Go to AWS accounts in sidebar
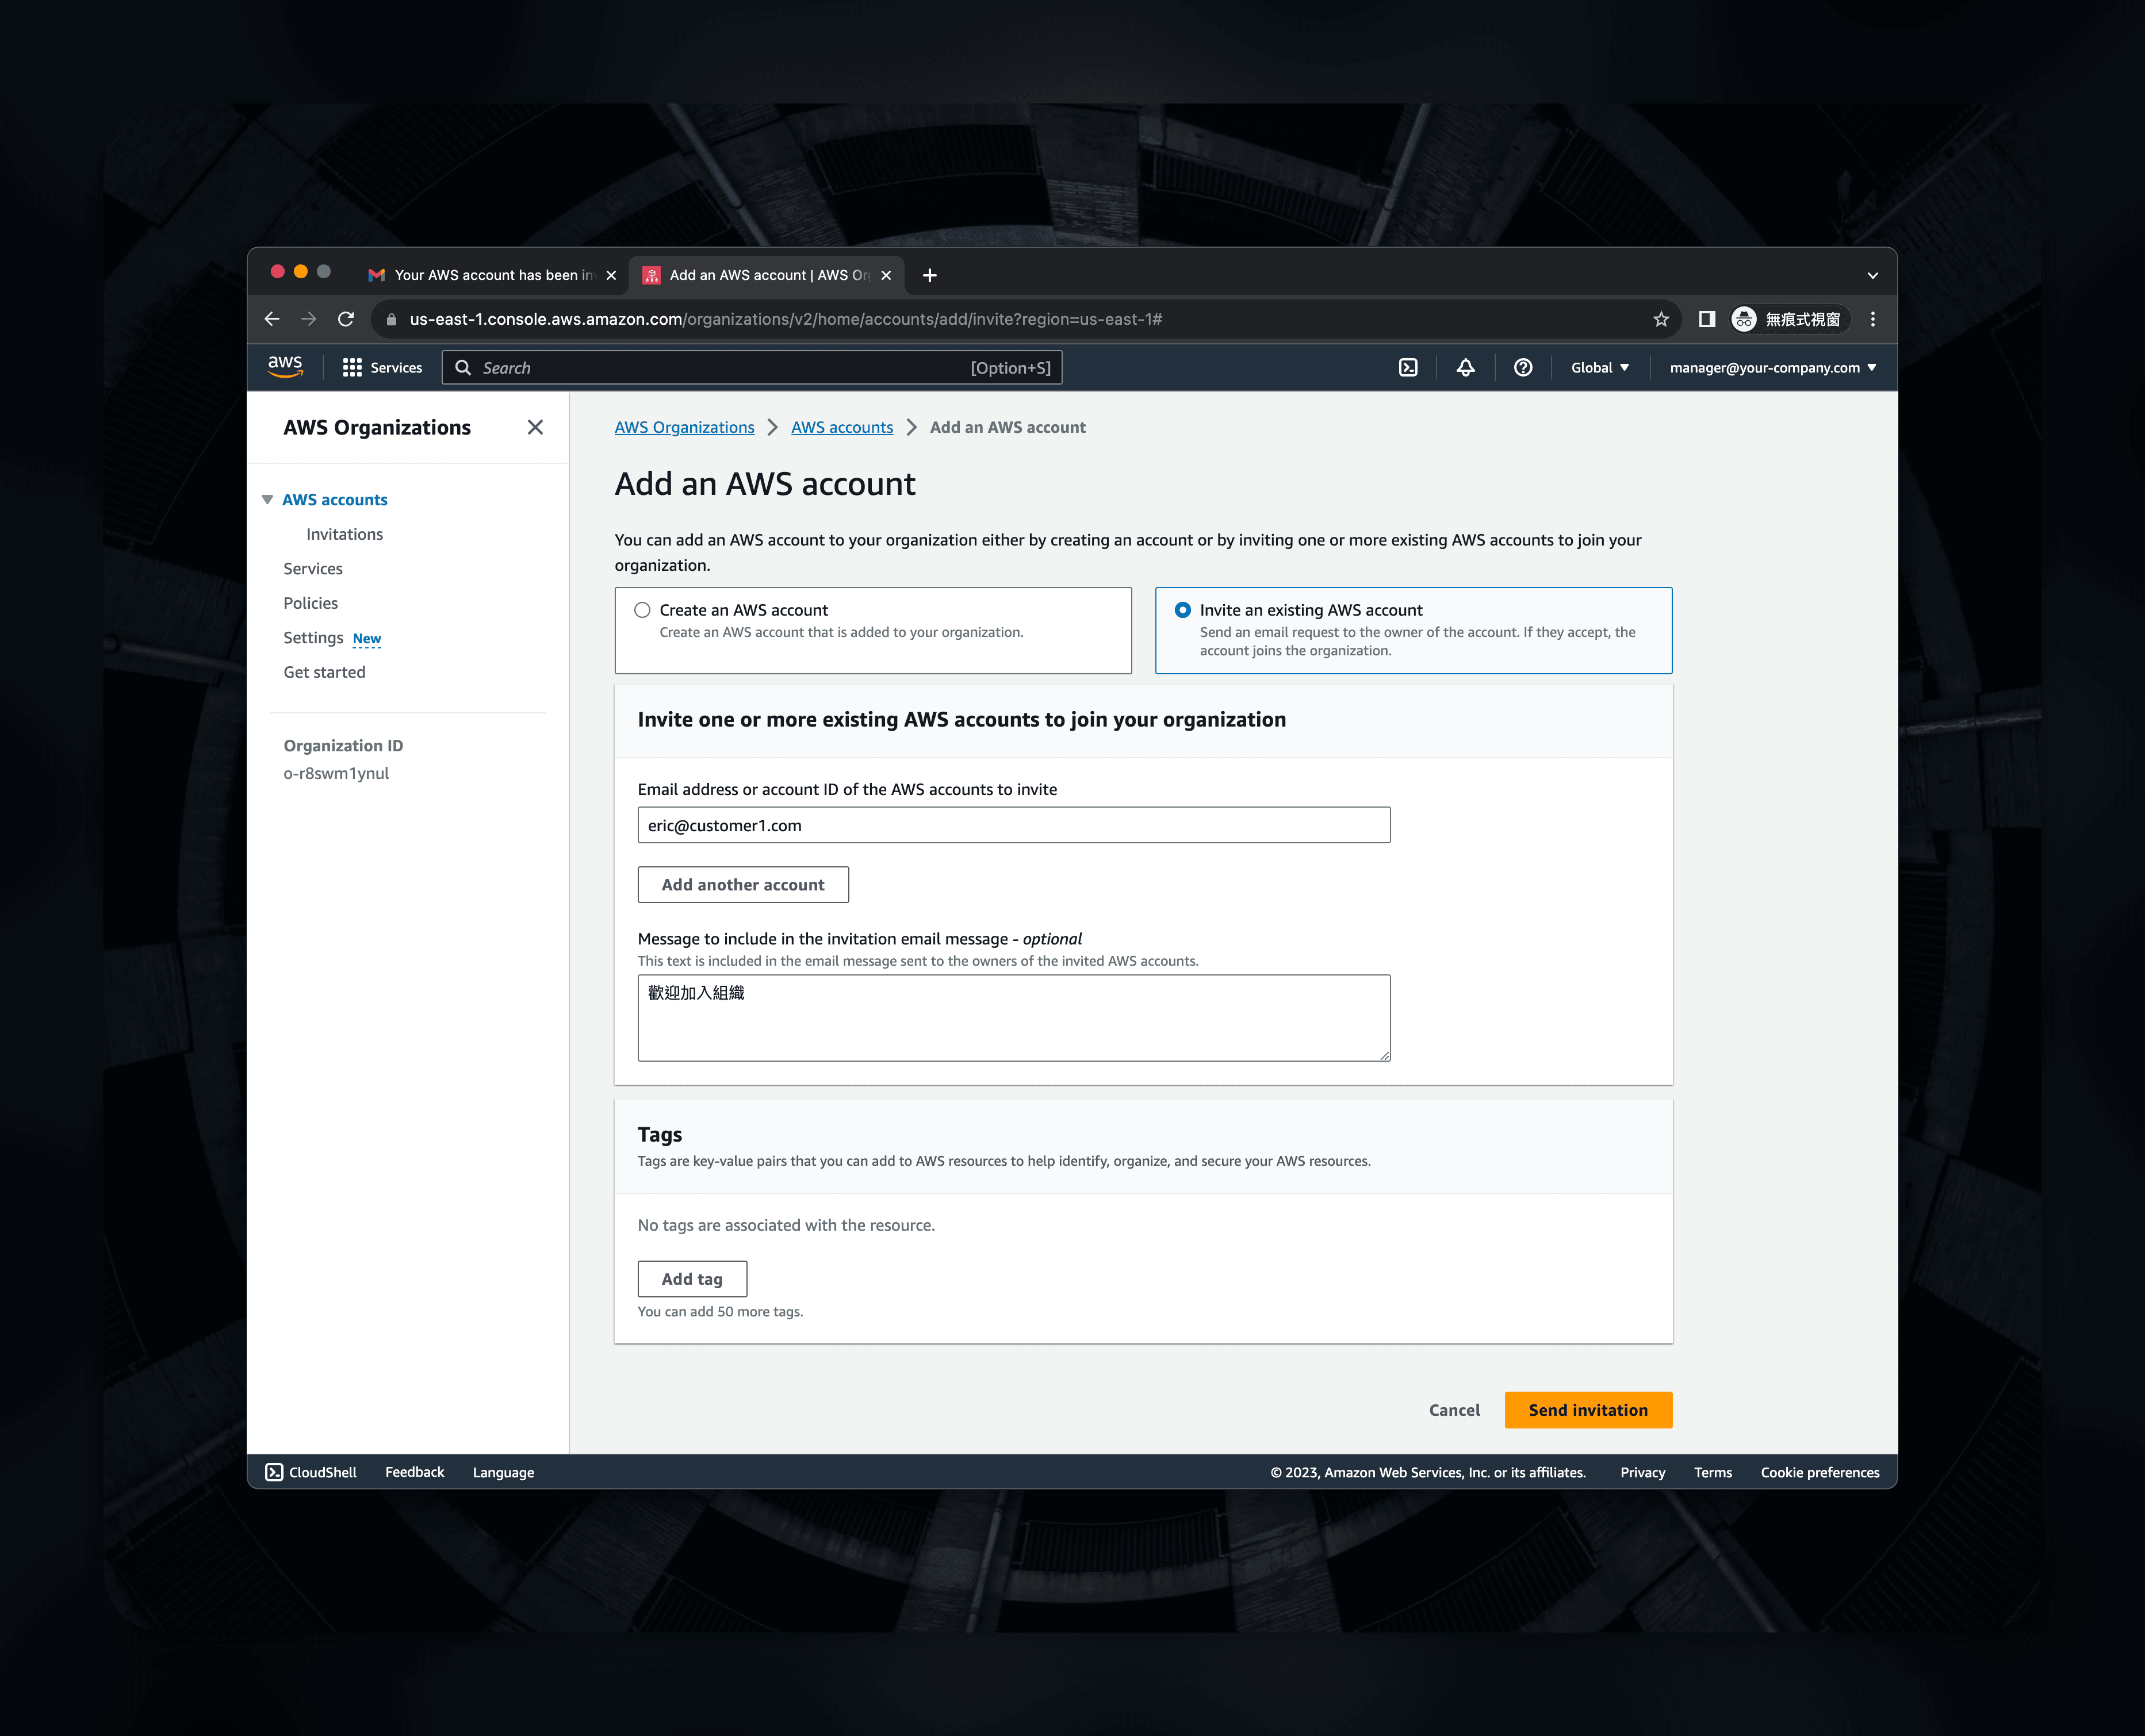This screenshot has height=1736, width=2145. [x=334, y=499]
